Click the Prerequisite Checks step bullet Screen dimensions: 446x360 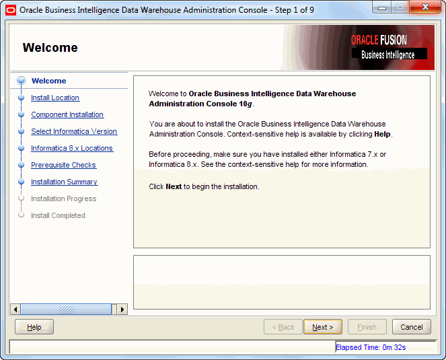pos(21,165)
